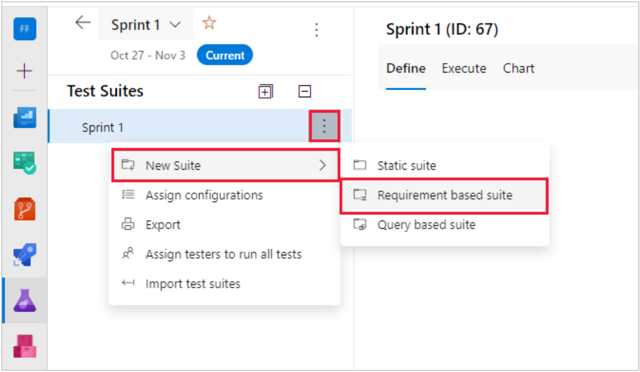
Task: Open test plan more options menu
Action: [x=317, y=29]
